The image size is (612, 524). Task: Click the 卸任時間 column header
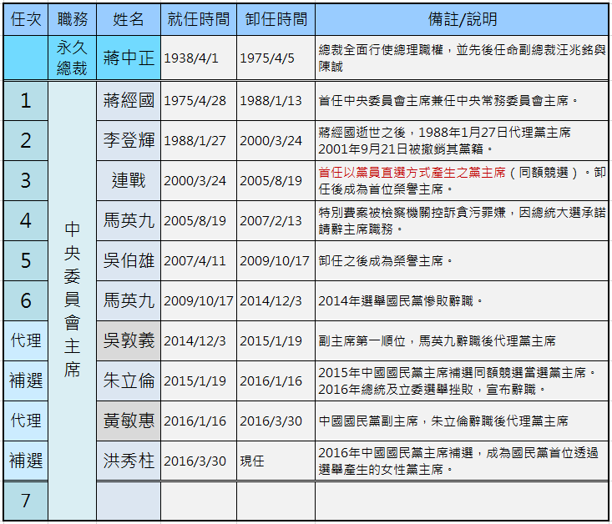pyautogui.click(x=276, y=19)
